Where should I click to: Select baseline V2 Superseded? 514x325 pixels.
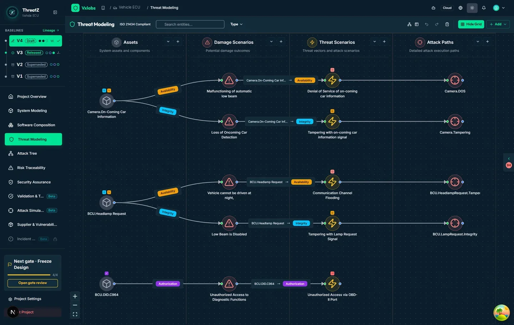point(35,65)
